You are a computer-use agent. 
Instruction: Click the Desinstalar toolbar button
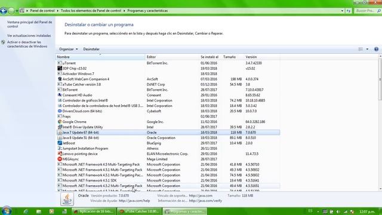point(91,49)
